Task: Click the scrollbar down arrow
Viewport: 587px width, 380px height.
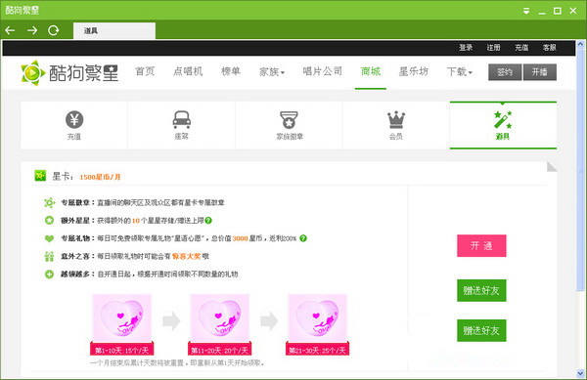Action: pyautogui.click(x=580, y=373)
